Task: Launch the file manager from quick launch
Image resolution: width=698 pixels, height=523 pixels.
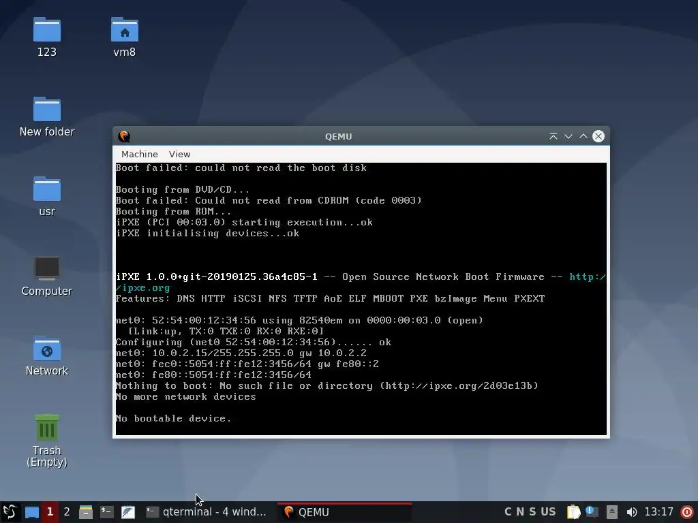Action: 85,512
